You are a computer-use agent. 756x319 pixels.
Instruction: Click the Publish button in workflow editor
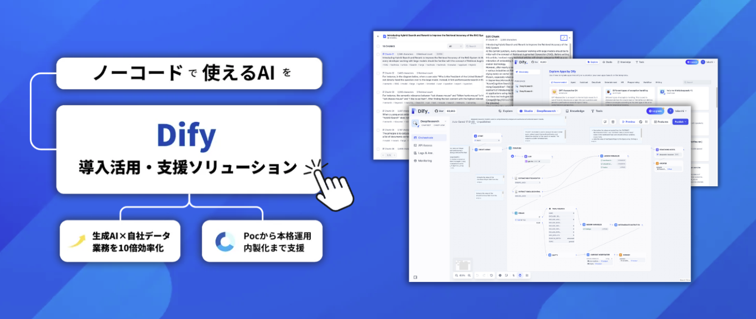[679, 122]
